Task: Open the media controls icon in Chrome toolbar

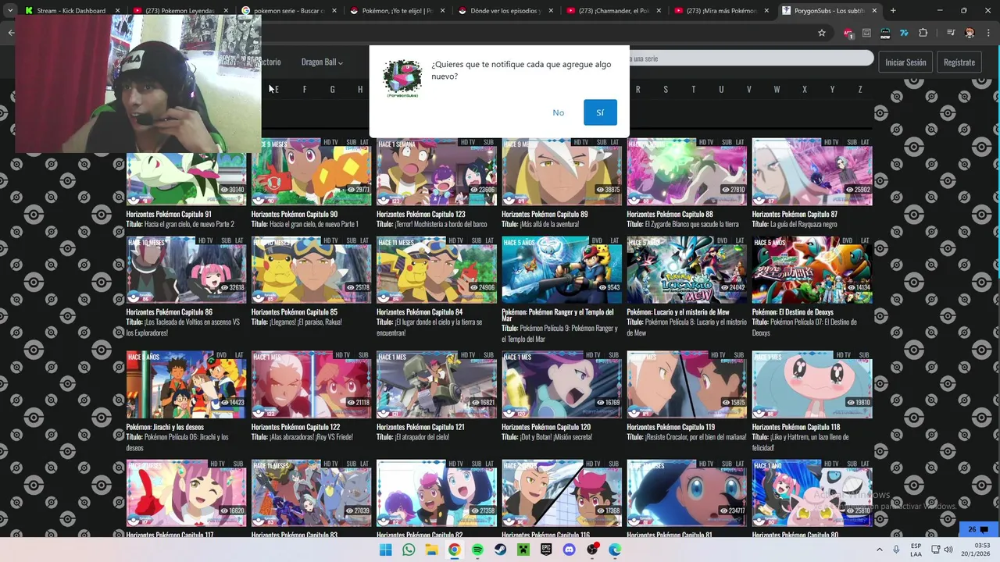Action: (x=951, y=33)
